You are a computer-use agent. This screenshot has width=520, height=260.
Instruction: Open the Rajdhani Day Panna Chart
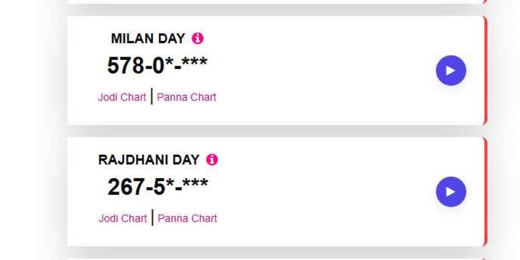[187, 218]
